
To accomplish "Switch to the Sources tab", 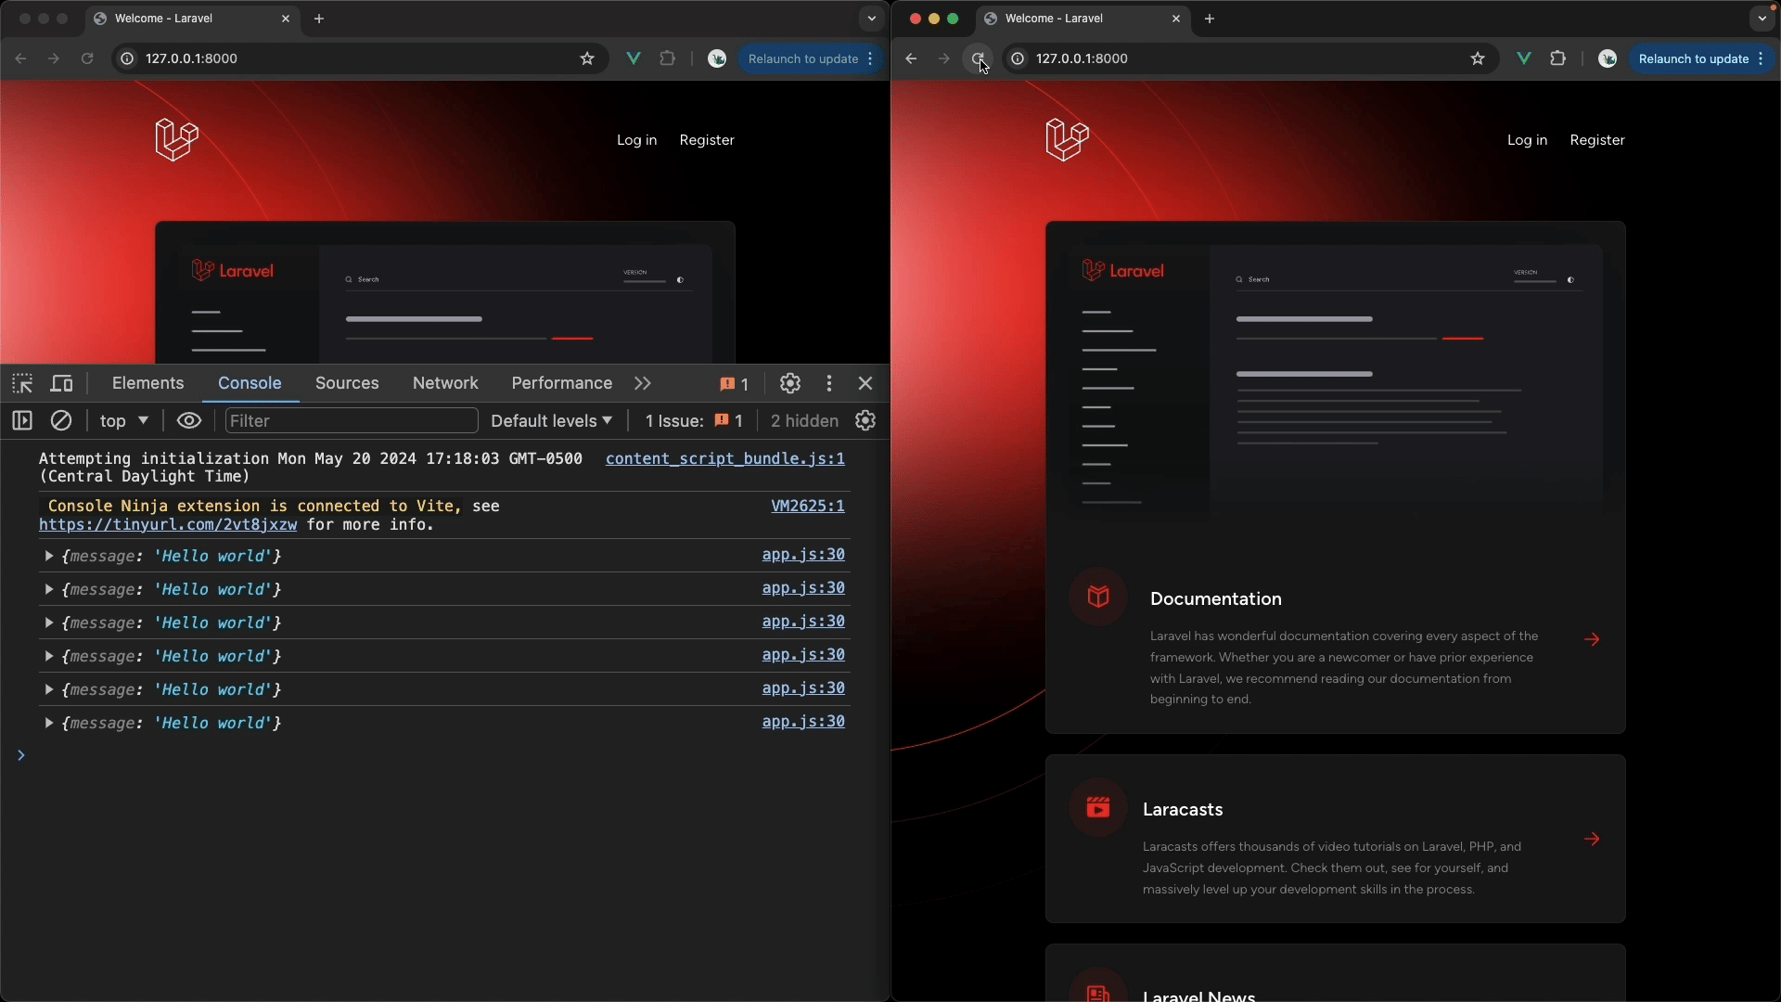I will [x=347, y=383].
